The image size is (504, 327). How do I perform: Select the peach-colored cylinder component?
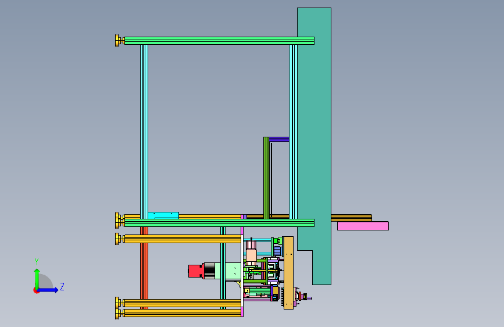click(x=251, y=256)
